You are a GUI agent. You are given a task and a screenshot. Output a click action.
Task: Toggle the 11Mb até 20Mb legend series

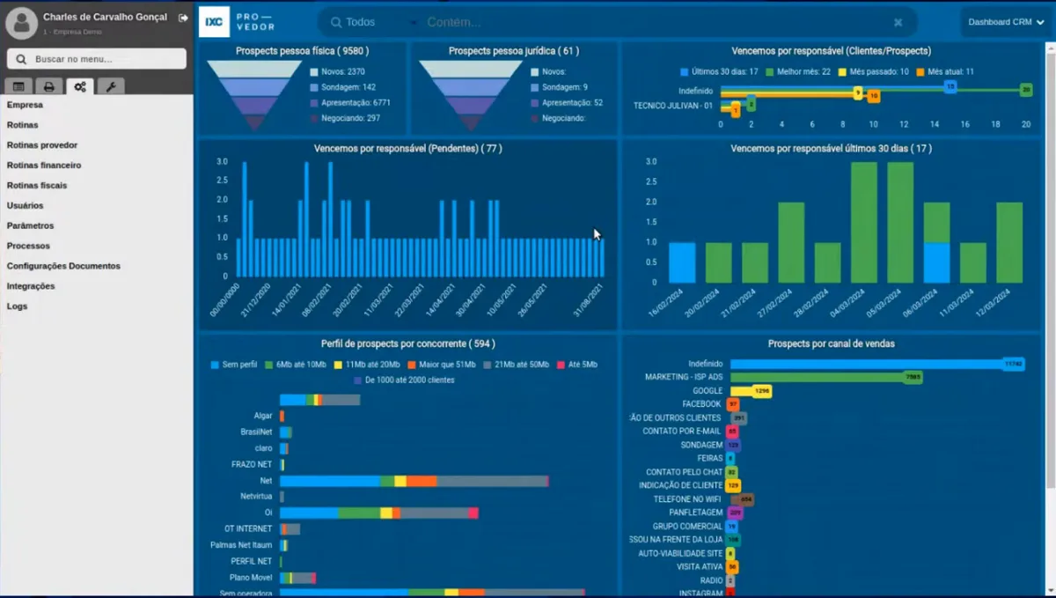point(366,365)
